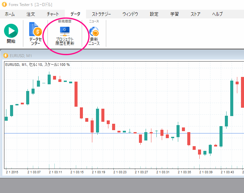
Task: Click the time label '2 1 03:15'
Action: [77, 172]
